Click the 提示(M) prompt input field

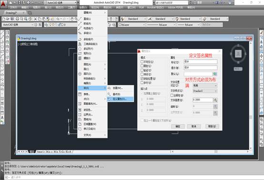click(200, 68)
